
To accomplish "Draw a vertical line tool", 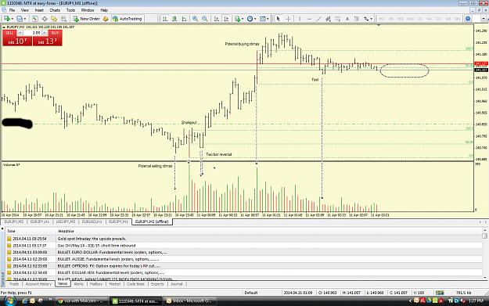I will (x=300, y=19).
